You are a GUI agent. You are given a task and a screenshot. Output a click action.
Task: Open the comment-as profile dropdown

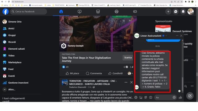(130, 73)
